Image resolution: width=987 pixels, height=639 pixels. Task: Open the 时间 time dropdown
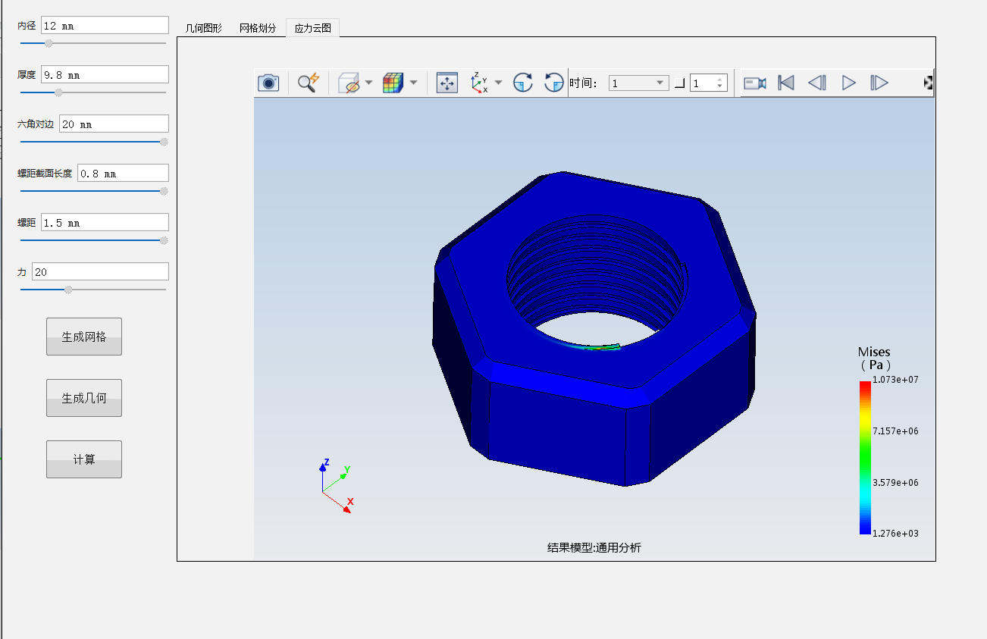[639, 83]
